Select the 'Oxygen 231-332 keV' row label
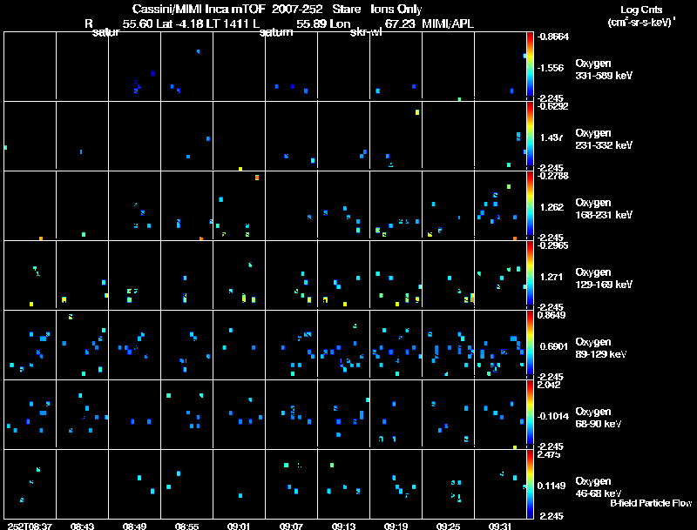 tap(604, 139)
